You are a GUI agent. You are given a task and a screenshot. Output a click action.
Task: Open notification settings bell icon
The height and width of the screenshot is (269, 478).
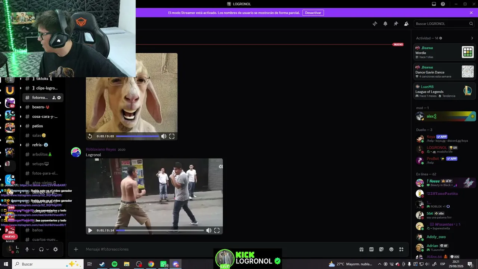coord(385,24)
